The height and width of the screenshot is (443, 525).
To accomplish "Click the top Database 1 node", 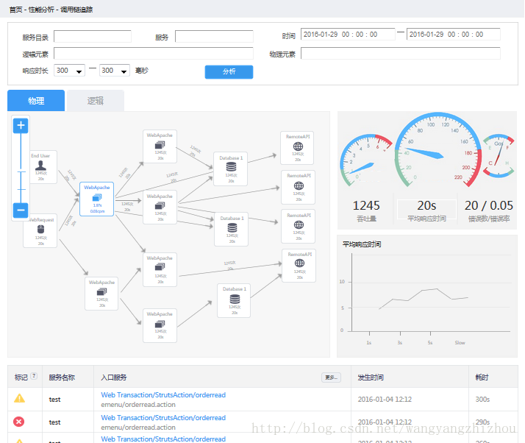I will tap(231, 169).
